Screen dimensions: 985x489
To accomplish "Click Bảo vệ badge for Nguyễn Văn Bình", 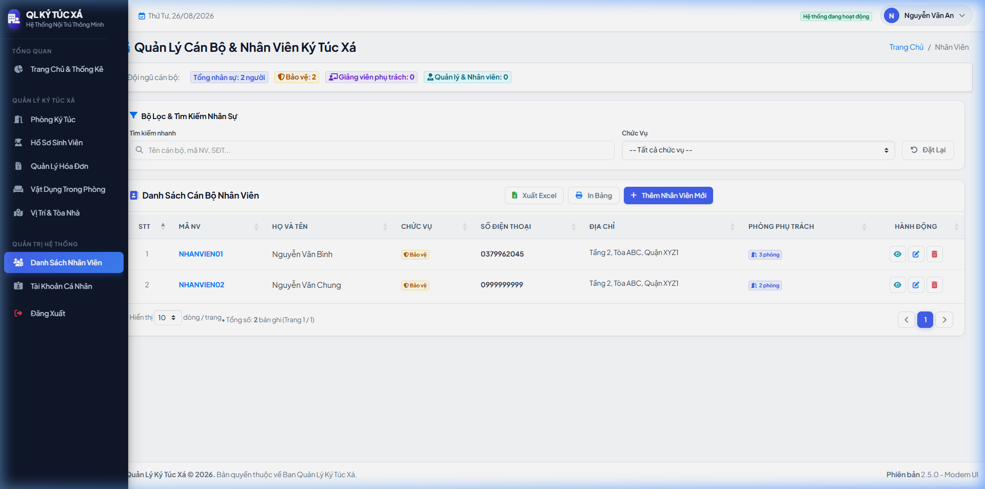I will (415, 255).
